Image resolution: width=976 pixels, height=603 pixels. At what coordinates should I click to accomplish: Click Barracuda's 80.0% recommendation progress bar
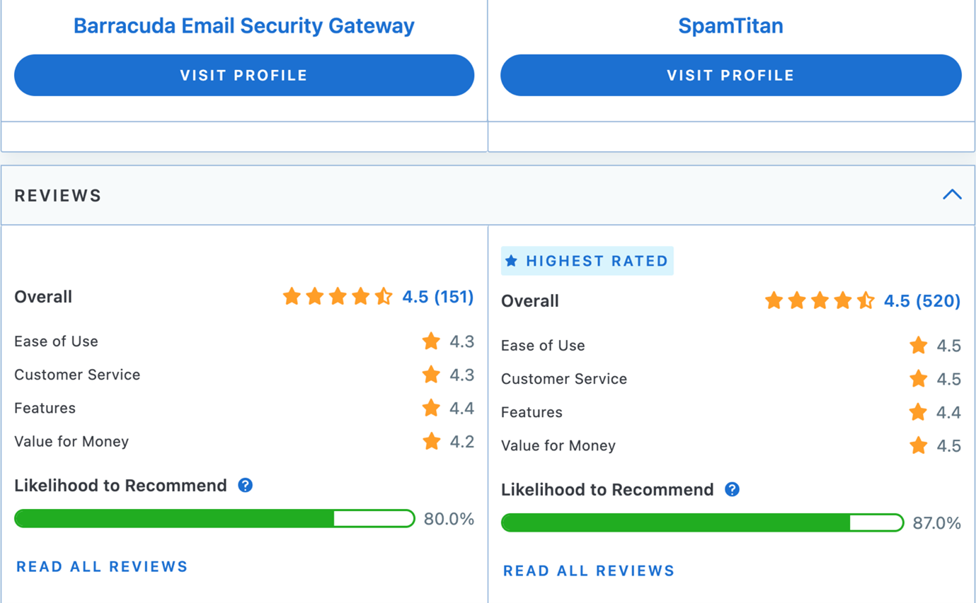pyautogui.click(x=214, y=519)
